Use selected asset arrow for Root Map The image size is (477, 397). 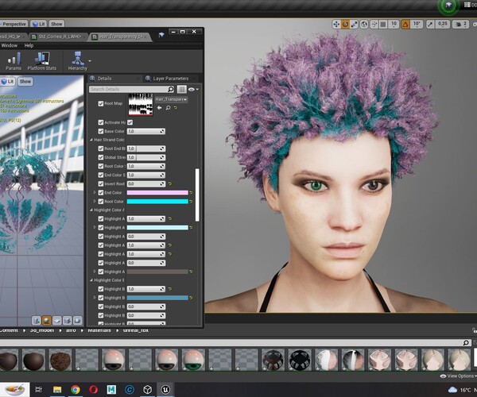[x=159, y=108]
